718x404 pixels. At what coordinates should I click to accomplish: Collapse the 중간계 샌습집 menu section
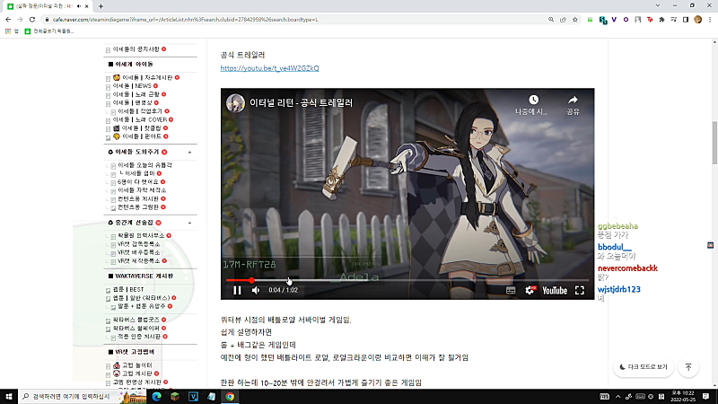[190, 223]
